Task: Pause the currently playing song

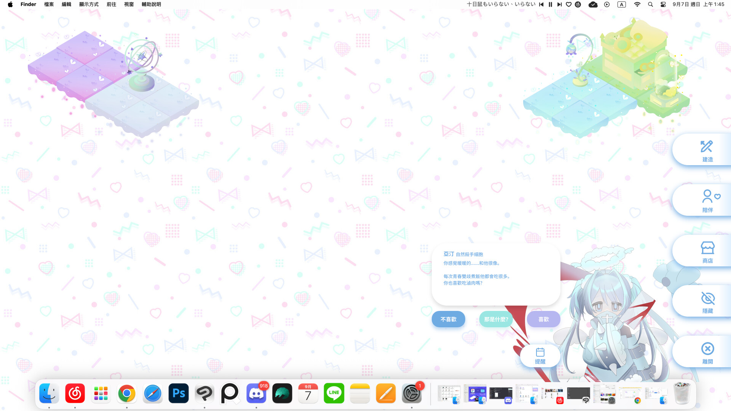Action: (550, 5)
